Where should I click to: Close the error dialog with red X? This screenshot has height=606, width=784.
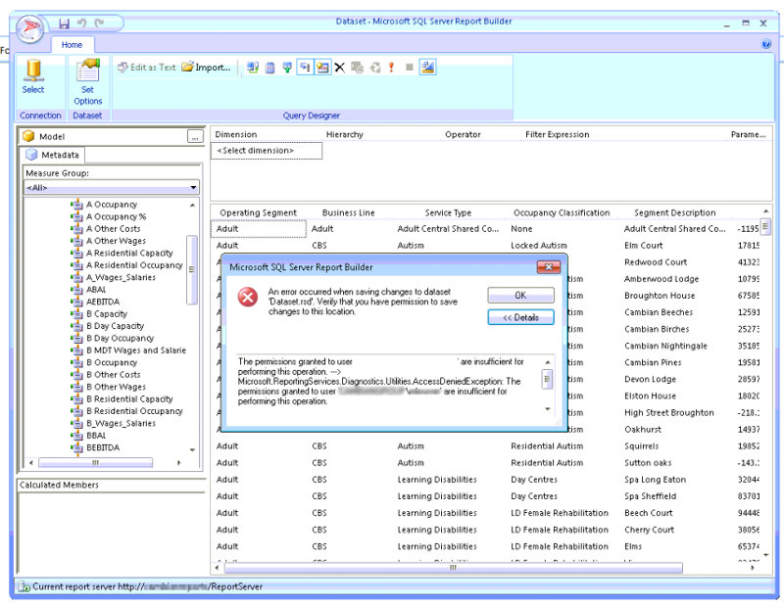(x=548, y=267)
